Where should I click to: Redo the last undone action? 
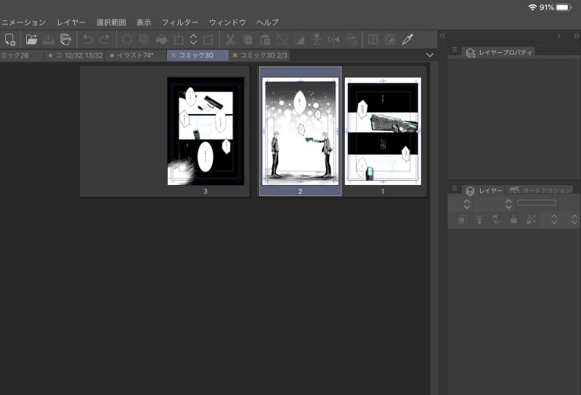coord(105,39)
